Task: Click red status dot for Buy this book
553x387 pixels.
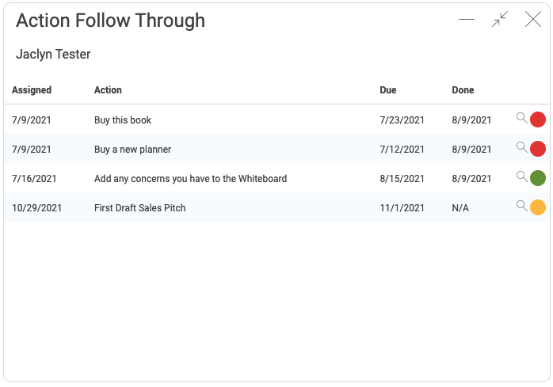Action: click(x=538, y=120)
